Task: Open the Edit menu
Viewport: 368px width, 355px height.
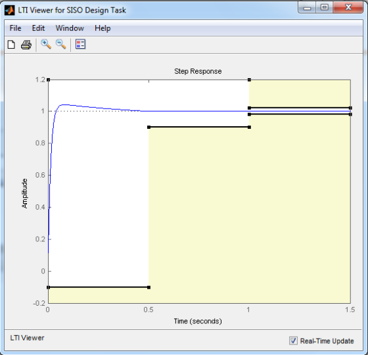Action: coord(38,28)
